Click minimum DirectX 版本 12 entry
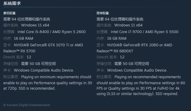 pyautogui.click(x=17, y=57)
